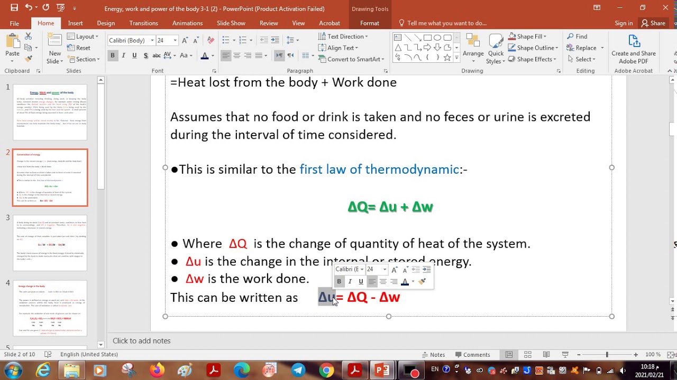Viewport: 677px width, 380px height.
Task: Open the Quick Styles gallery
Action: click(496, 49)
